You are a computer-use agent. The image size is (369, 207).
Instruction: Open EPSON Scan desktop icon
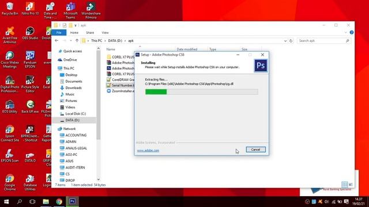tap(10, 156)
